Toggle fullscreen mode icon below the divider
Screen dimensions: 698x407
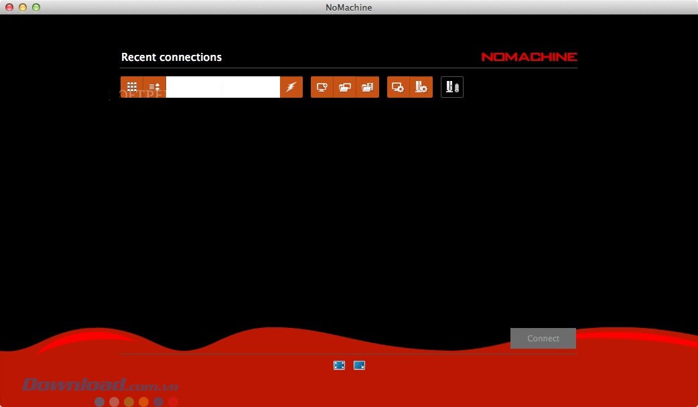[x=340, y=365]
